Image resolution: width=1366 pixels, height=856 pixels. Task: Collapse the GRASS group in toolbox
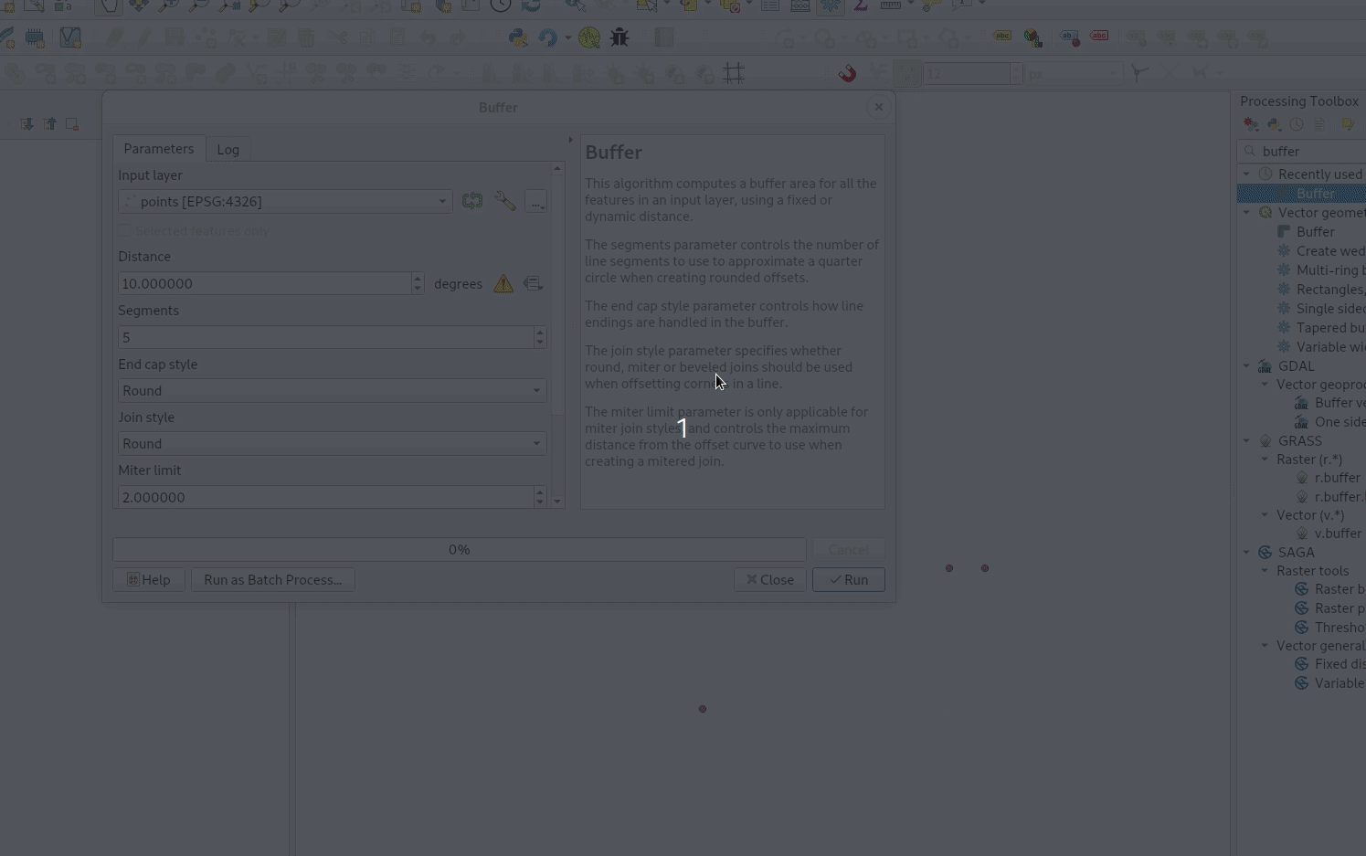click(1246, 441)
